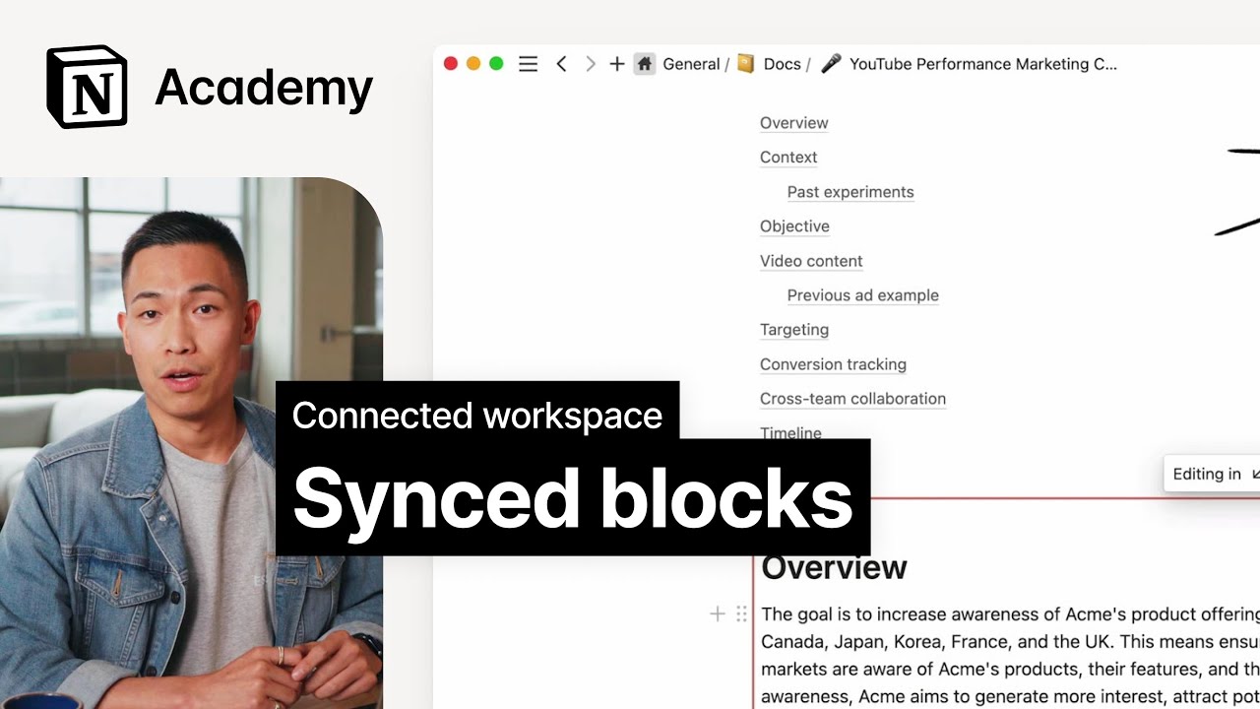Open the Past experiments contents link
Viewport: 1260px width, 709px height.
point(850,192)
